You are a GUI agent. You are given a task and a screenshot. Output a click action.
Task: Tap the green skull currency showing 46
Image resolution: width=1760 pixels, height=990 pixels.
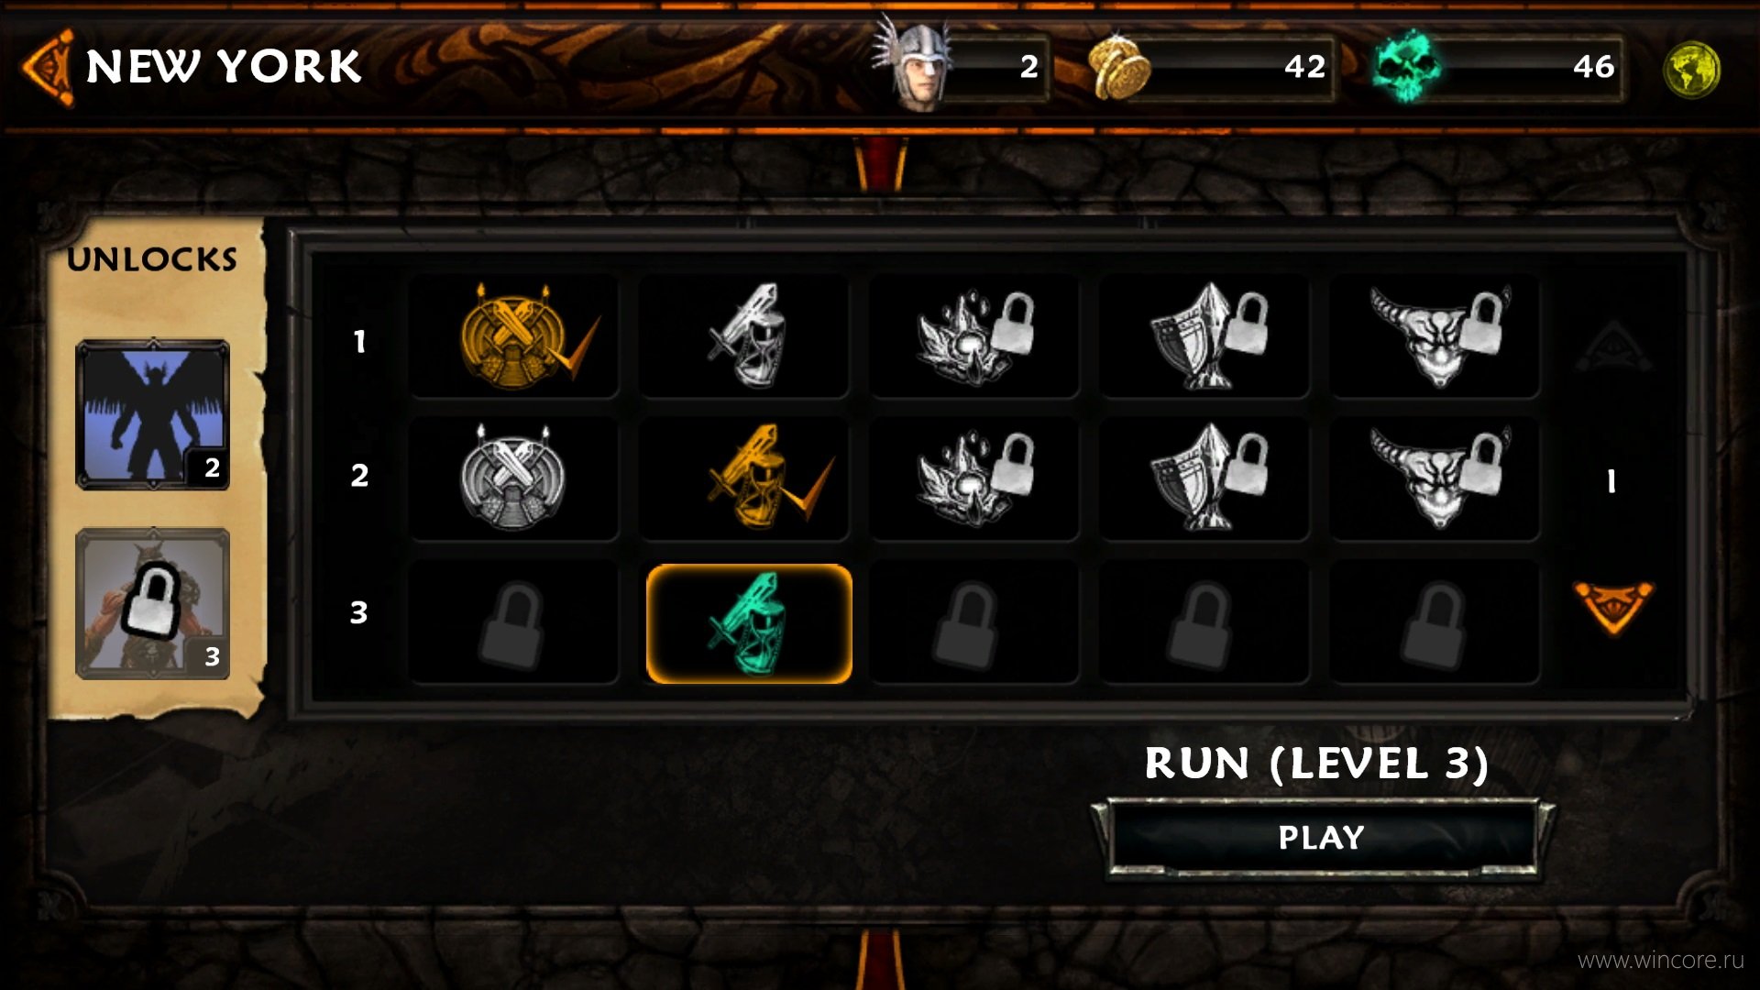[1499, 66]
